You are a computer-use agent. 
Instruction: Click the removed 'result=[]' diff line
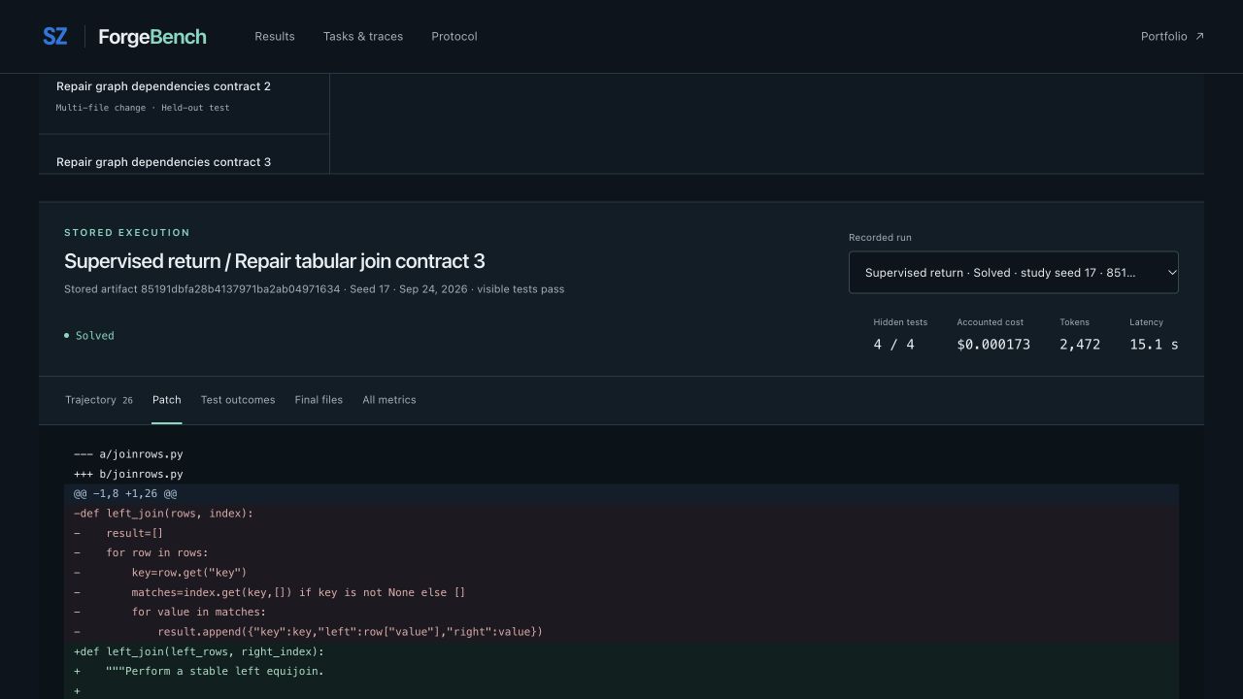(621, 533)
